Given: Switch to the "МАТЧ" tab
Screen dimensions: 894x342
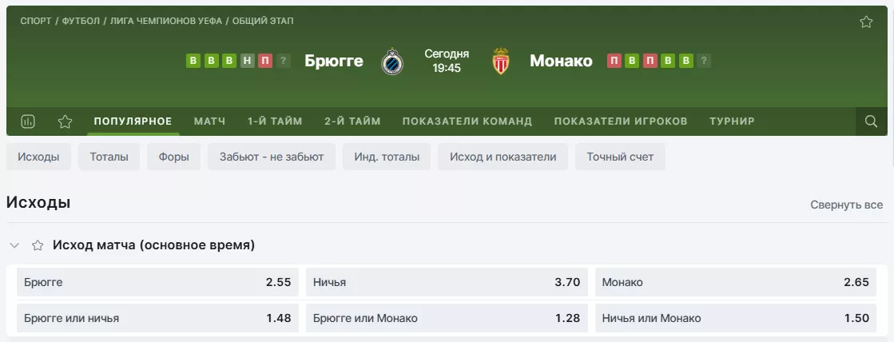Looking at the screenshot, I should 209,121.
